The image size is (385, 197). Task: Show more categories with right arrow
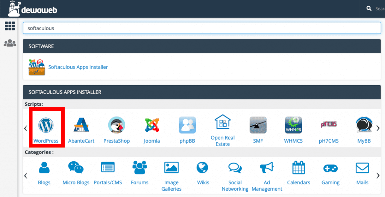click(x=378, y=176)
